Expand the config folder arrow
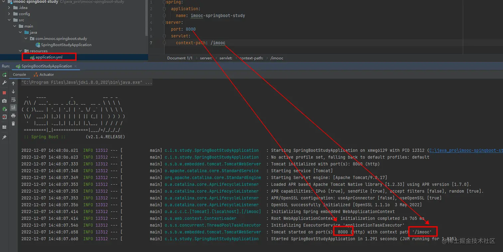 coord(9,14)
